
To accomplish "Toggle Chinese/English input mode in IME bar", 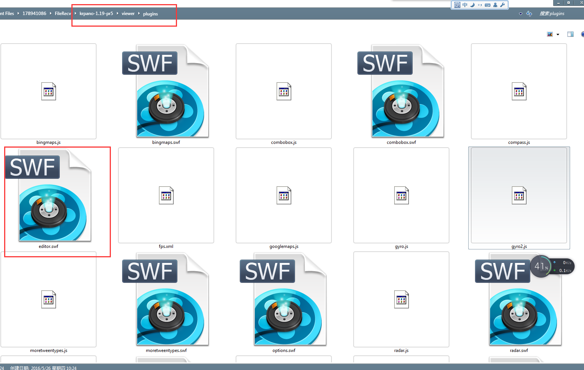I will 465,5.
